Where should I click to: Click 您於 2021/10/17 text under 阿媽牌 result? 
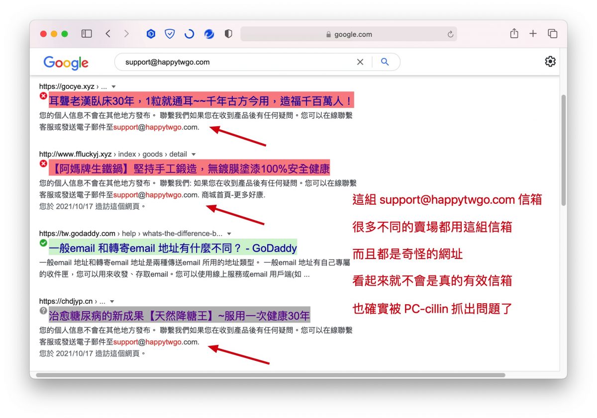tap(92, 206)
